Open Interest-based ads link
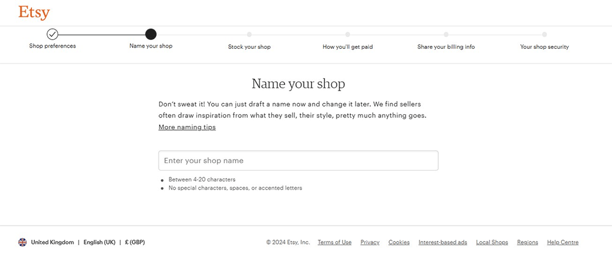The image size is (612, 269). (442, 242)
